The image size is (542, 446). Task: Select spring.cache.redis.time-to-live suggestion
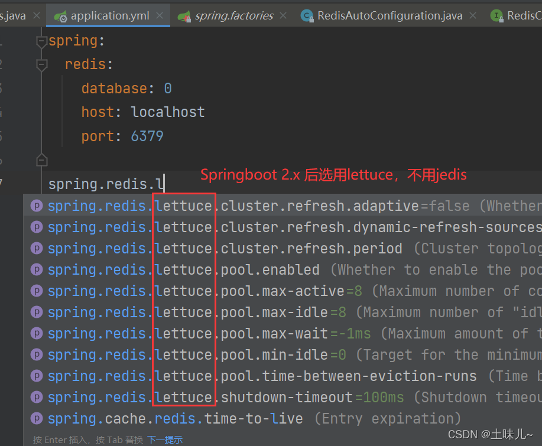[283, 418]
